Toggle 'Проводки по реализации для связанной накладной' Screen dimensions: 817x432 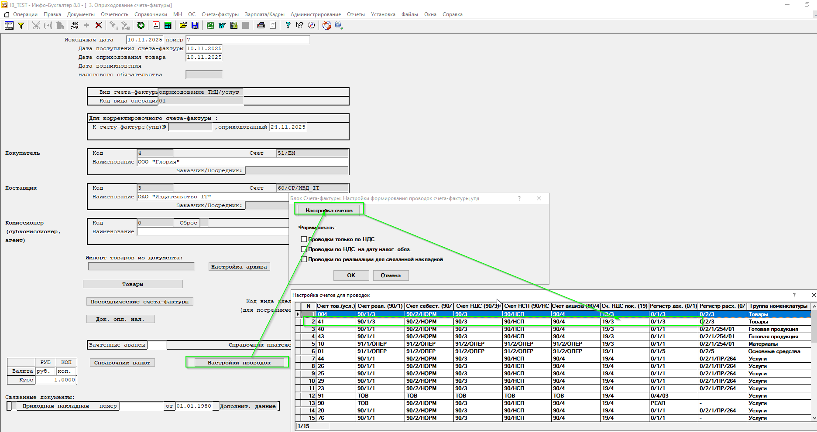tap(304, 259)
